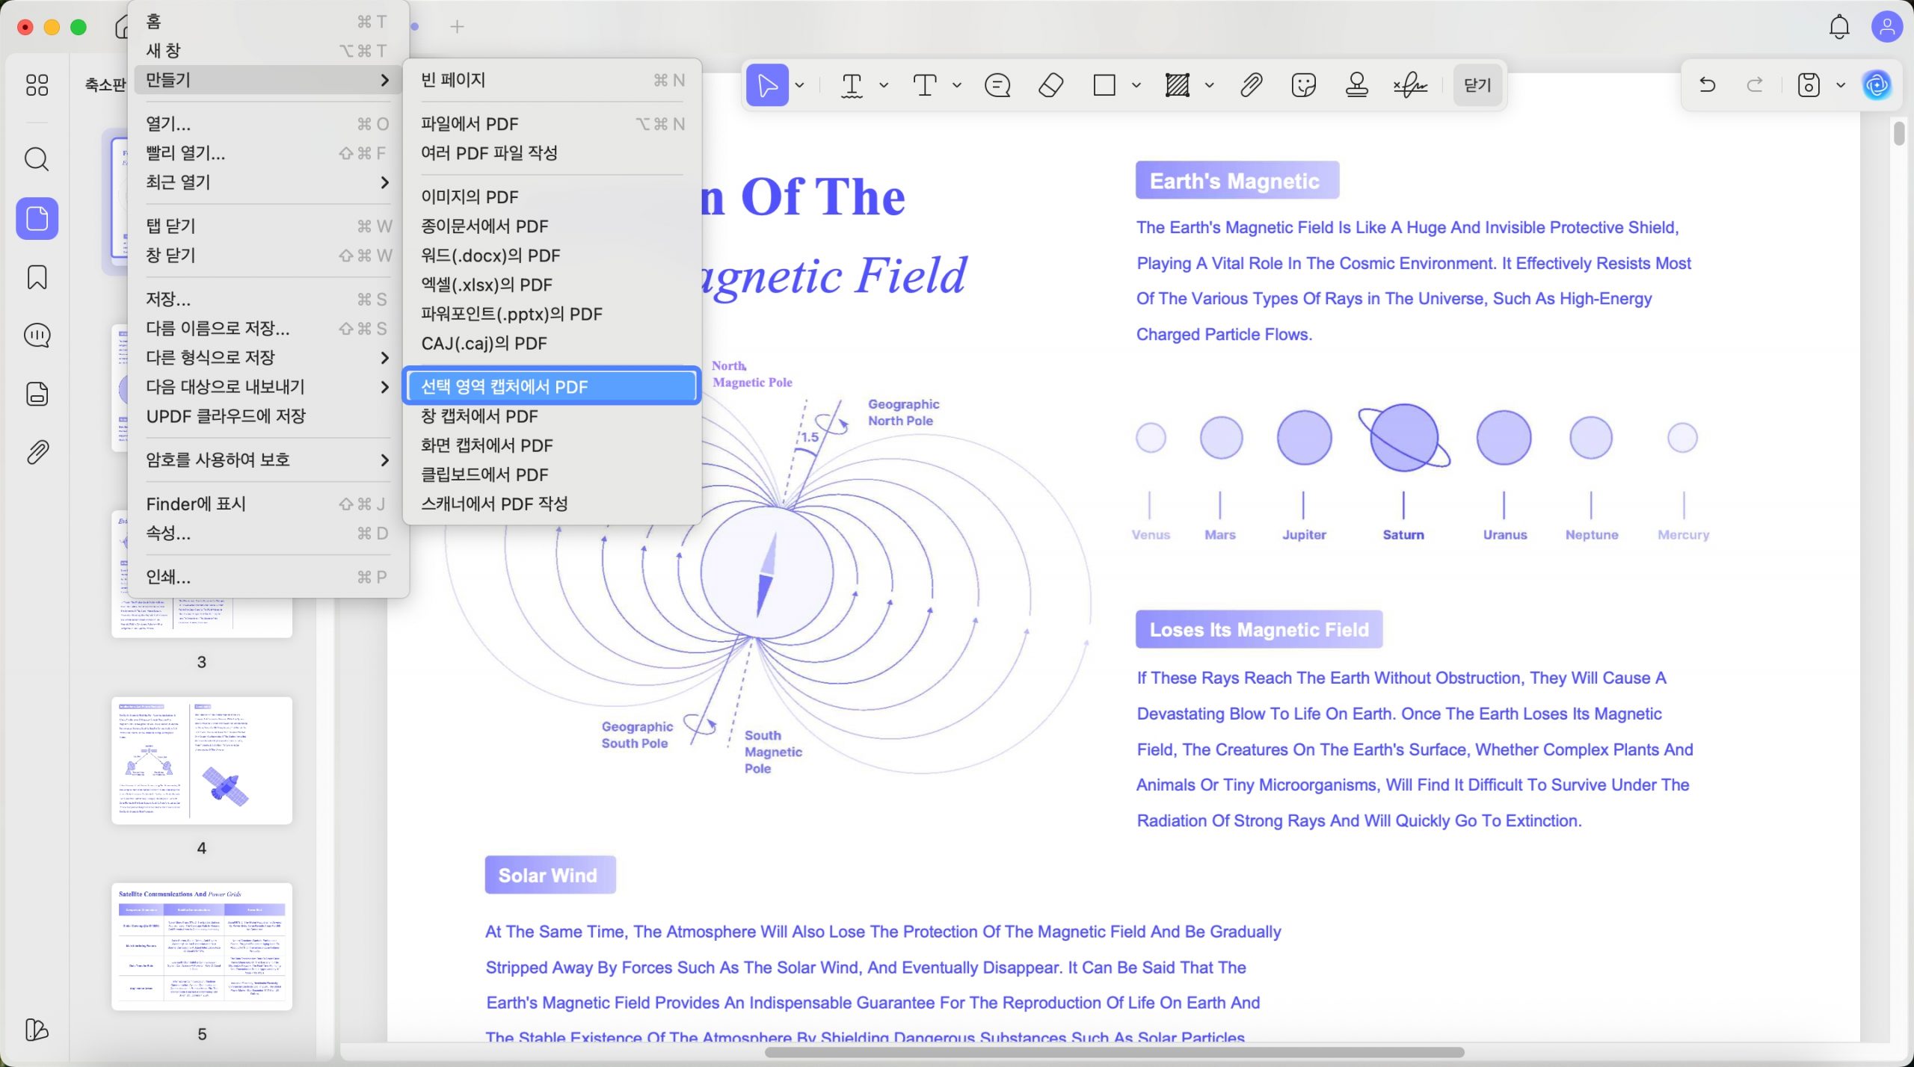Expand the 최근 열기 submenu
This screenshot has width=1914, height=1067.
tap(268, 182)
